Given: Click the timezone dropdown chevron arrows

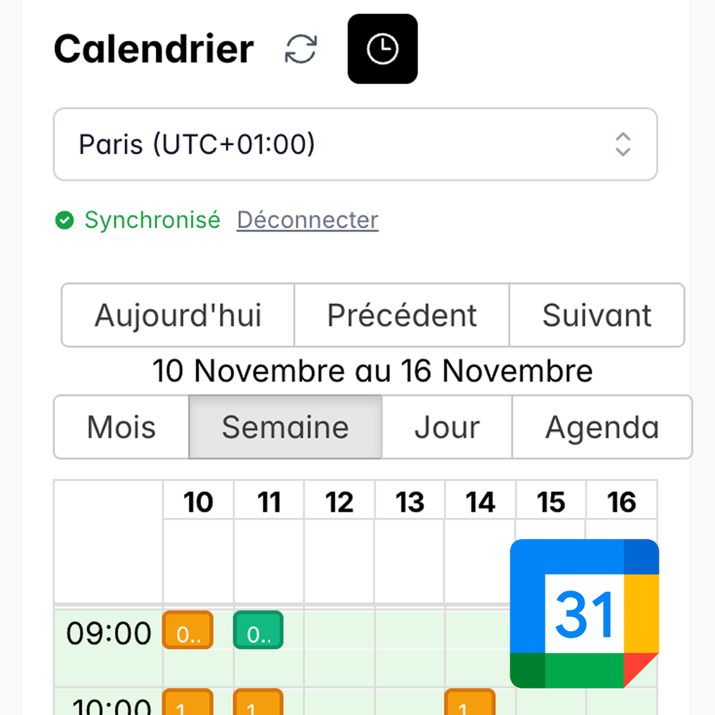Looking at the screenshot, I should (x=623, y=144).
